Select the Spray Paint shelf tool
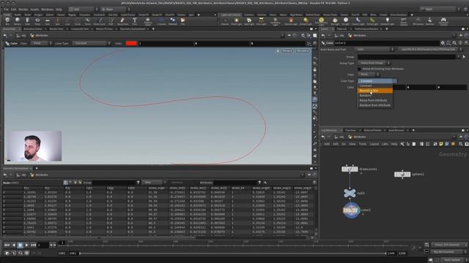 122,21
